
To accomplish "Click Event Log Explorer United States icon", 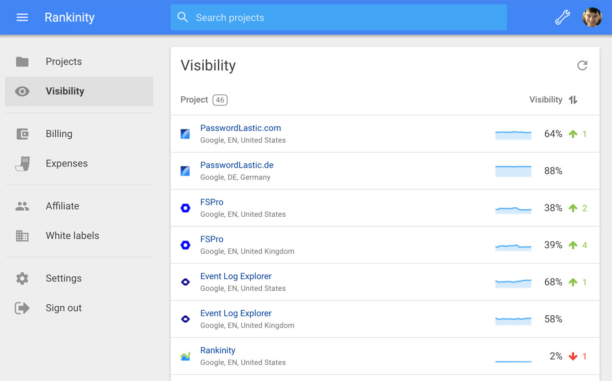I will coord(185,282).
